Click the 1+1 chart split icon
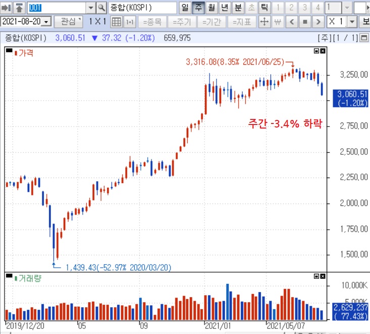The image size is (370, 334). [x=130, y=22]
